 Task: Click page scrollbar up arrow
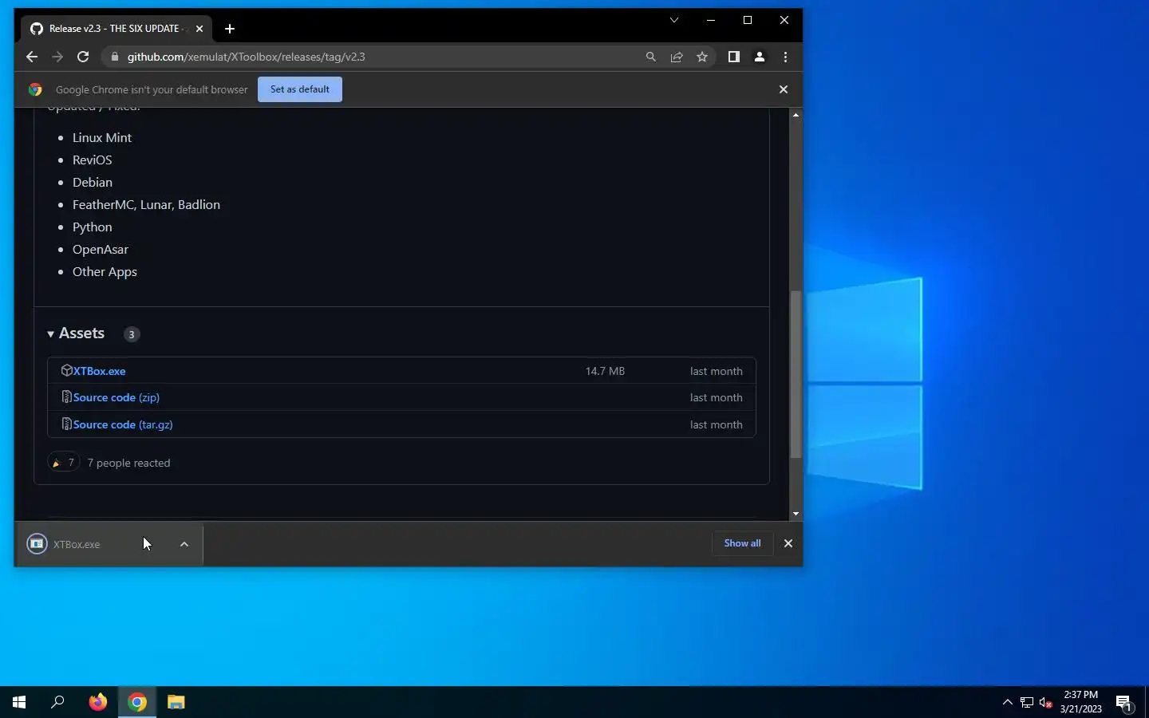[x=796, y=115]
